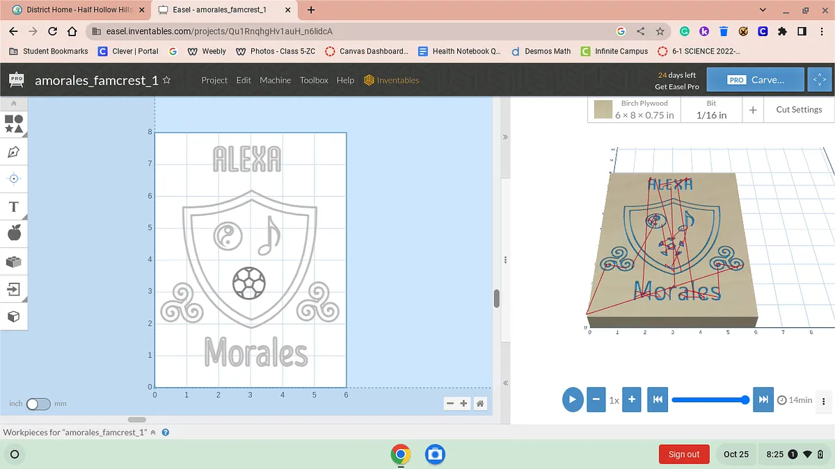Select the Shapes tool in left sidebar
835x469 pixels.
[14, 124]
